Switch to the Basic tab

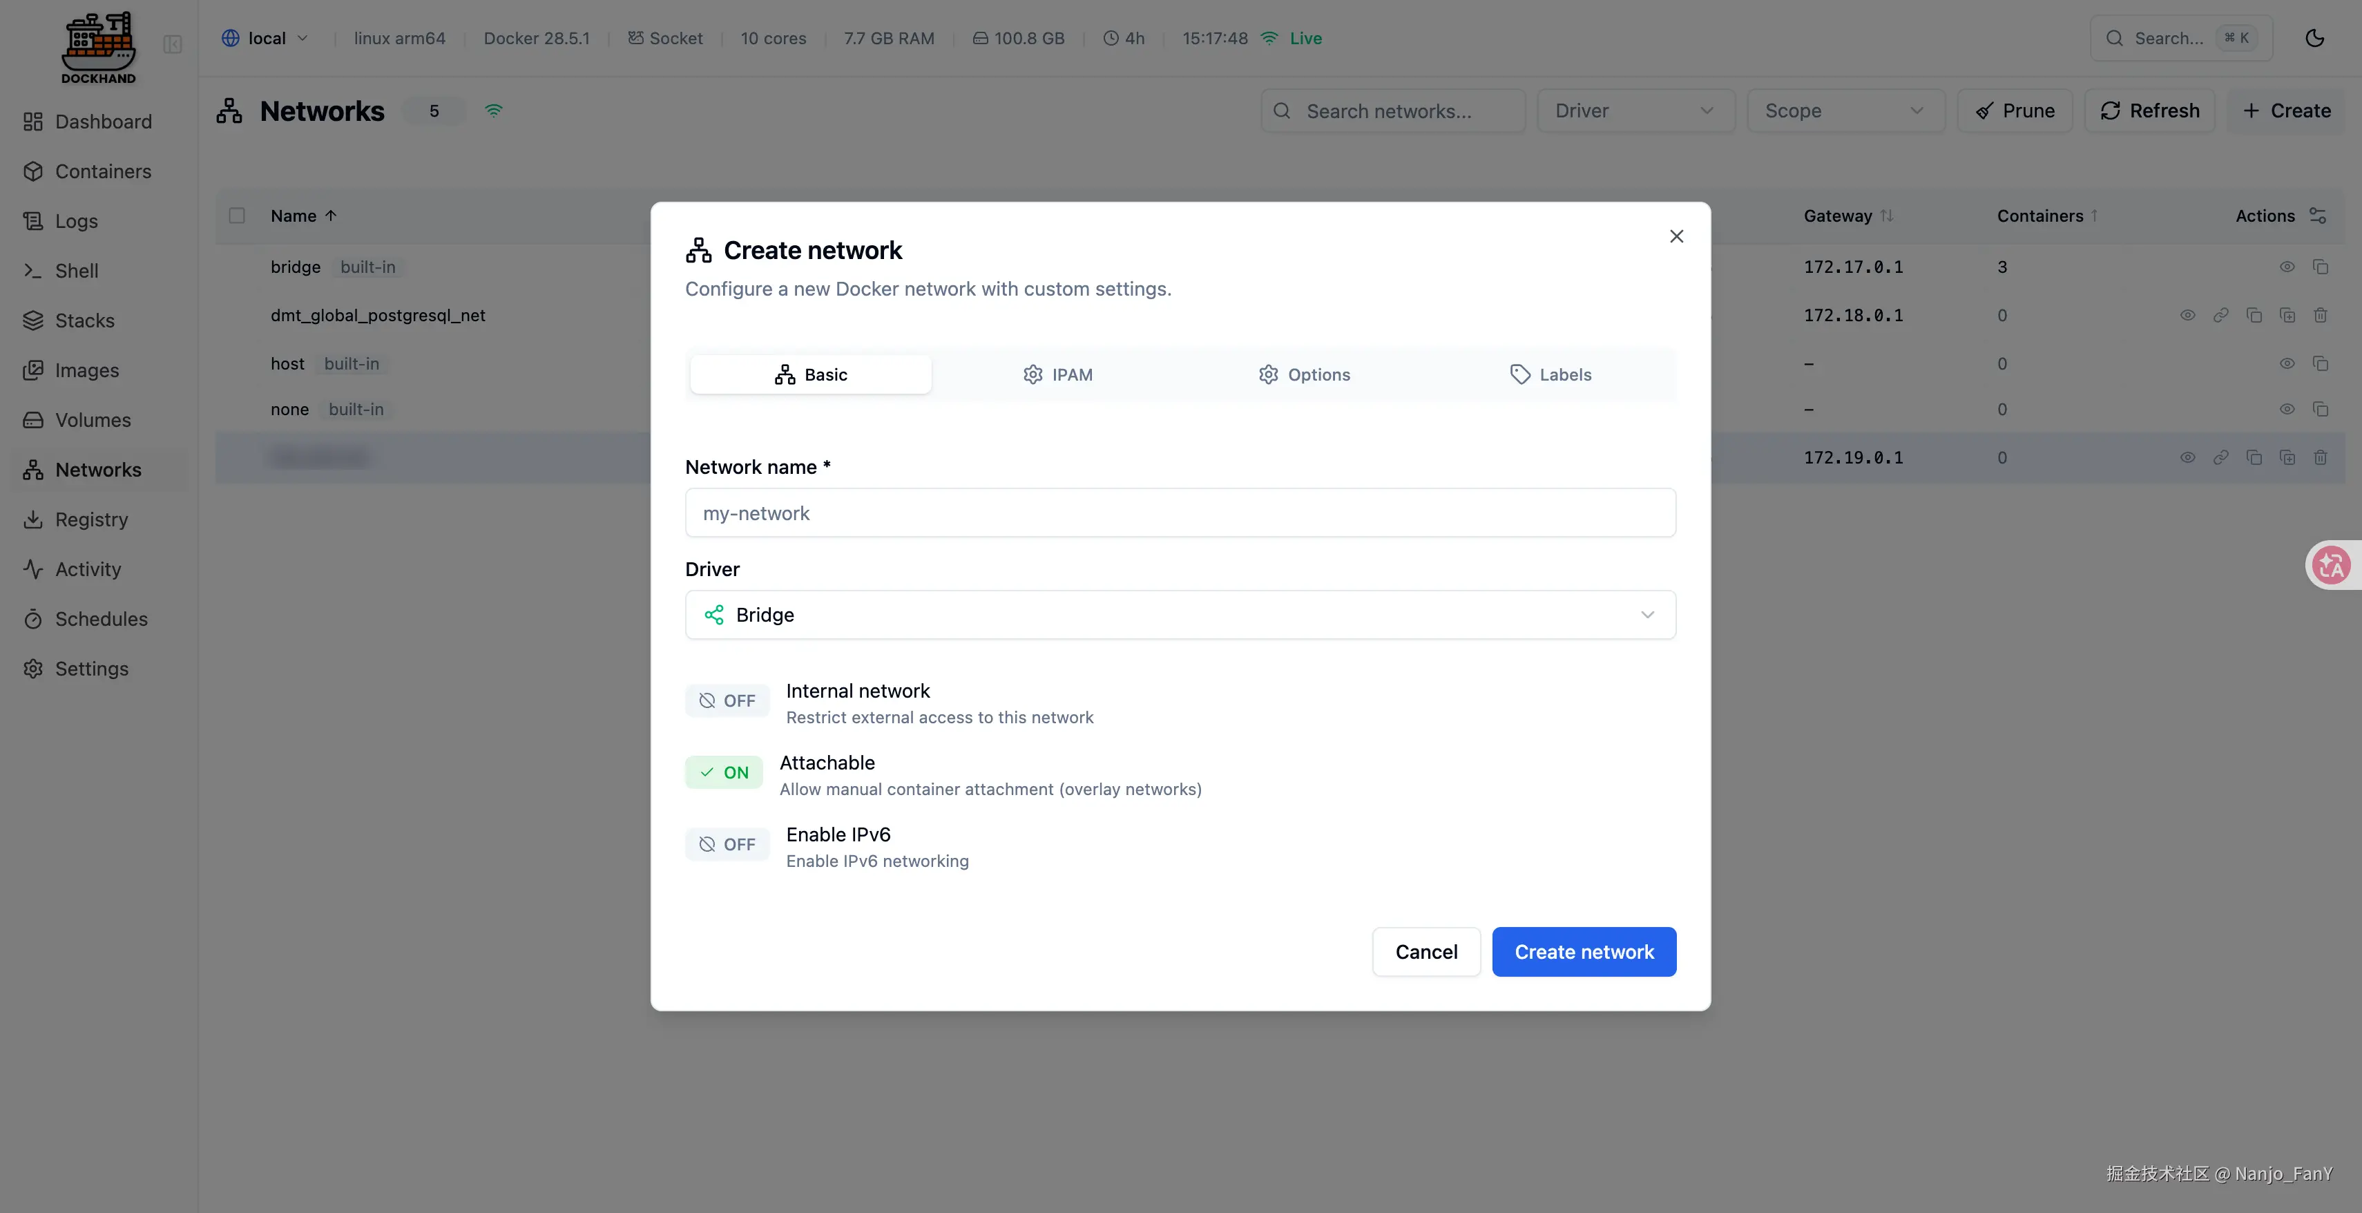(x=811, y=374)
